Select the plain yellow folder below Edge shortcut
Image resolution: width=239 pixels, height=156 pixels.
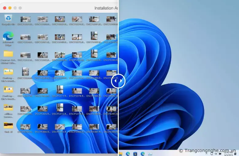pyautogui.click(x=8, y=54)
